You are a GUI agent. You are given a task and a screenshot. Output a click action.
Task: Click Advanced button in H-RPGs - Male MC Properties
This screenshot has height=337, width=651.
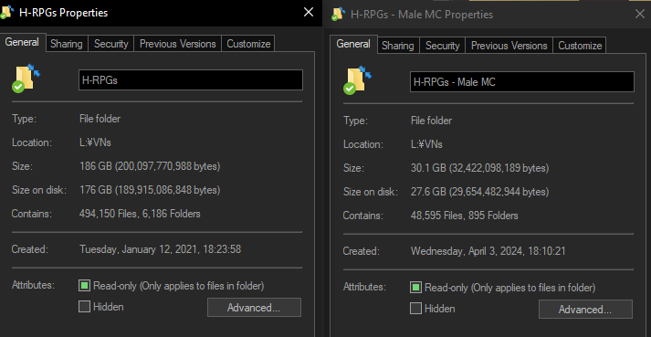(585, 310)
